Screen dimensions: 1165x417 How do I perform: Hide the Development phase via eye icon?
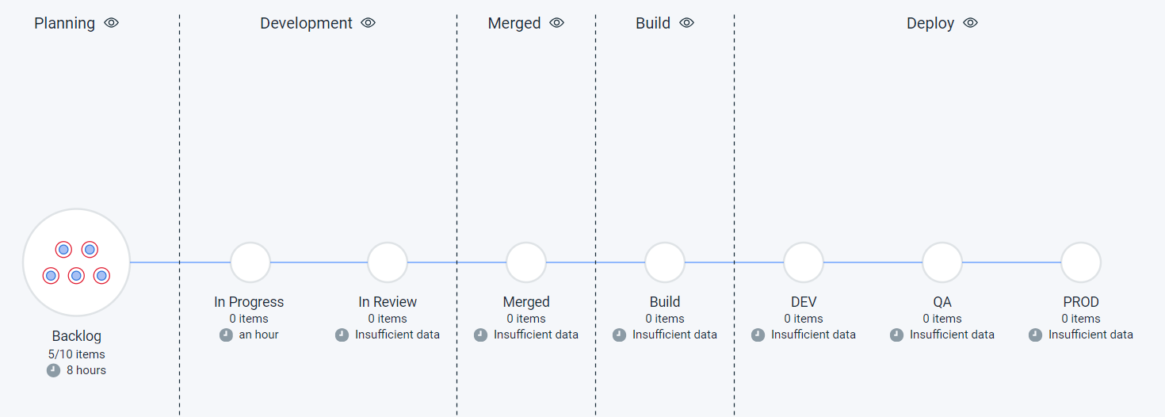click(368, 23)
